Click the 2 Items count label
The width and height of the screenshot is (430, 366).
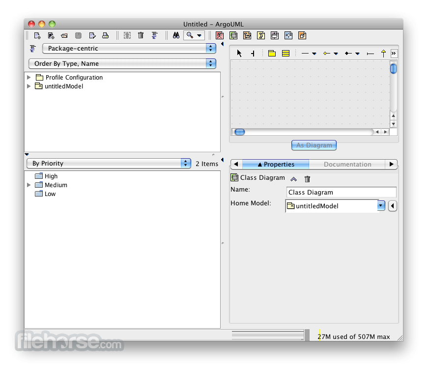tap(207, 164)
